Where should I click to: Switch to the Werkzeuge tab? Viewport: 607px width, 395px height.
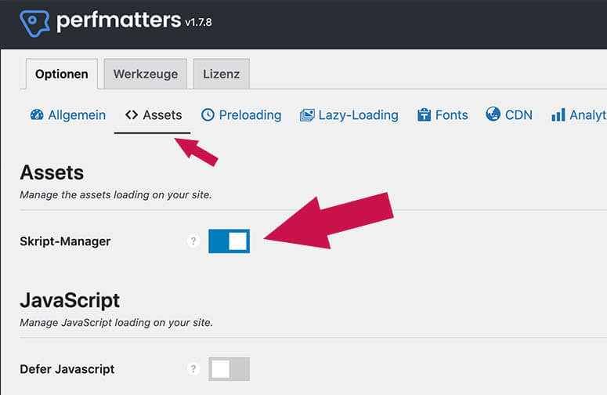146,74
